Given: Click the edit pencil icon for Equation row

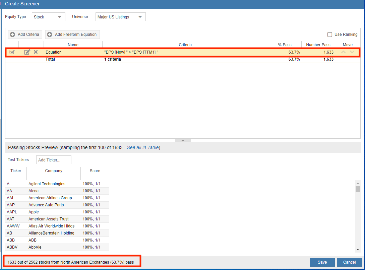Looking at the screenshot, I should click(x=27, y=52).
